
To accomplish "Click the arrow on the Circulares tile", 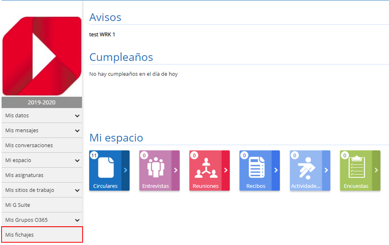I will coord(125,170).
